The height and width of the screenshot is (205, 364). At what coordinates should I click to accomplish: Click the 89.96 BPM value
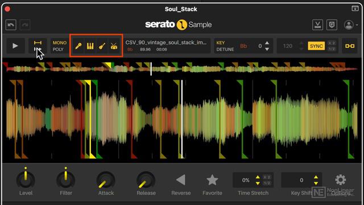(145, 50)
